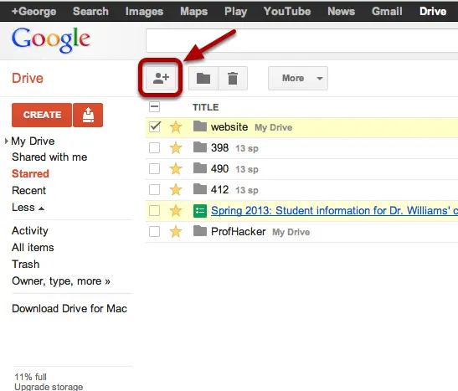Select Drive in the top bar
Viewport: 458px width, 391px height.
pos(433,12)
